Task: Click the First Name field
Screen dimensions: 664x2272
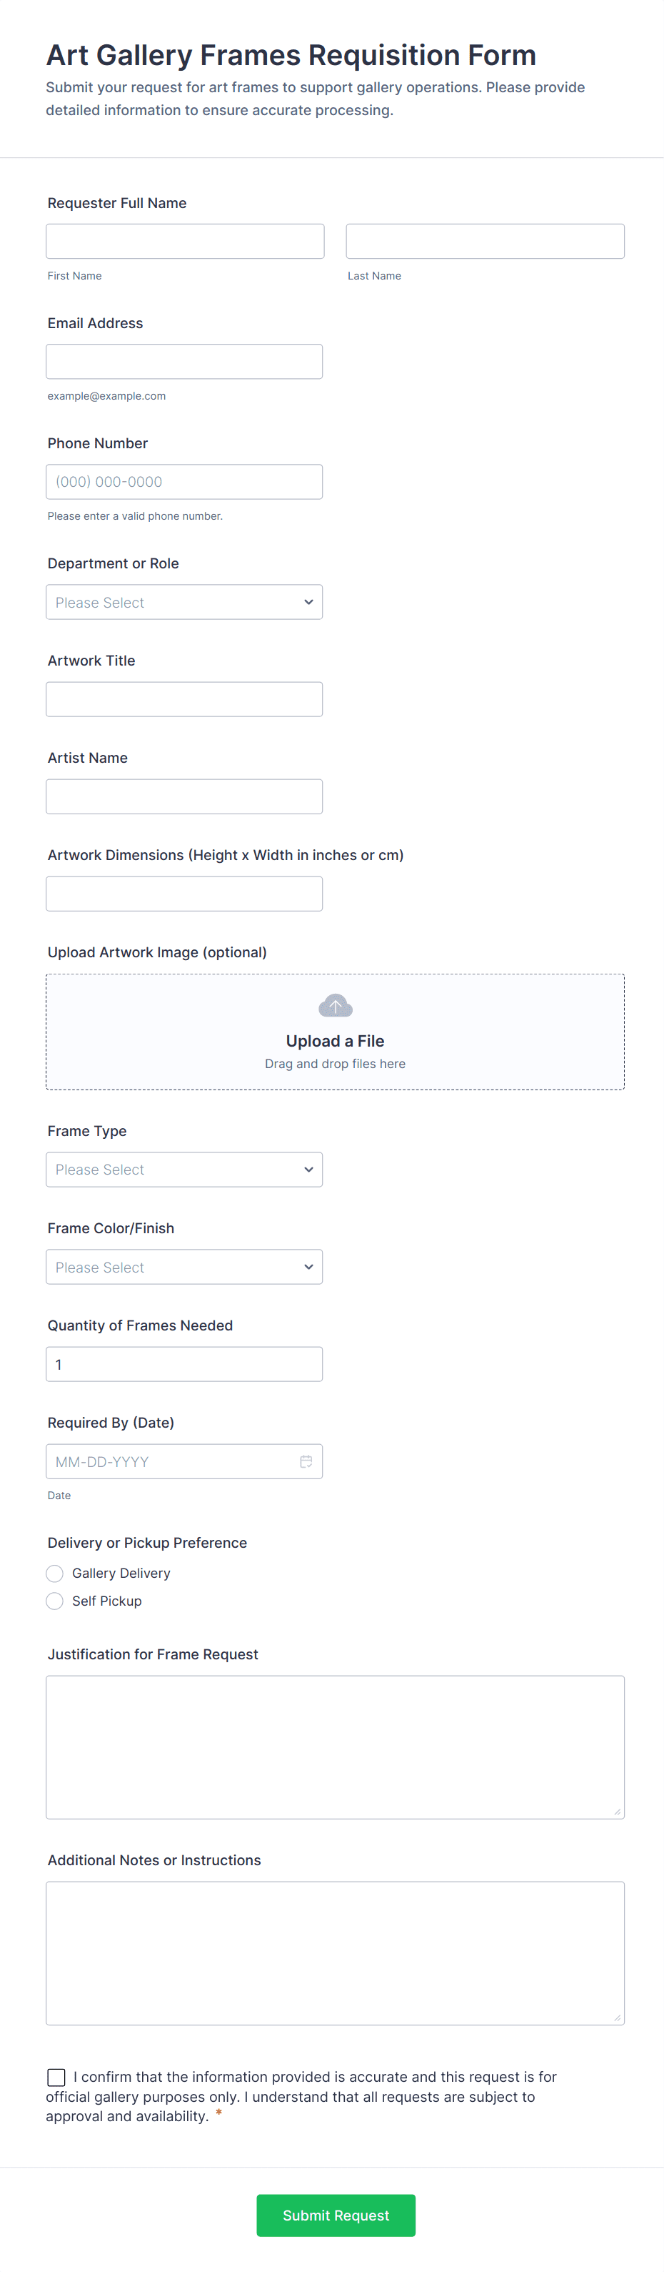Action: [184, 241]
